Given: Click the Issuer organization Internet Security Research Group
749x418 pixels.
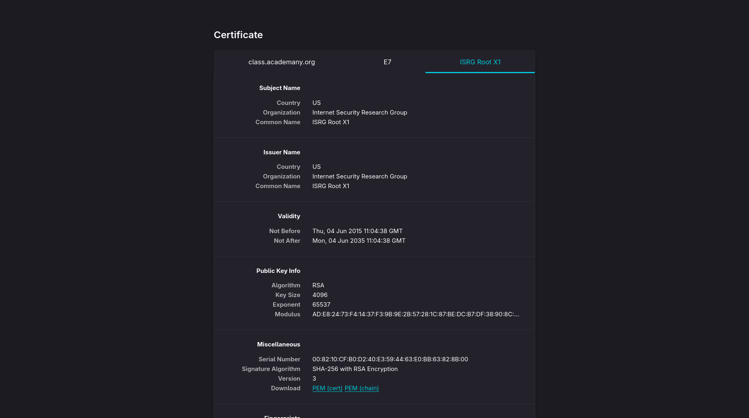Looking at the screenshot, I should (360, 176).
